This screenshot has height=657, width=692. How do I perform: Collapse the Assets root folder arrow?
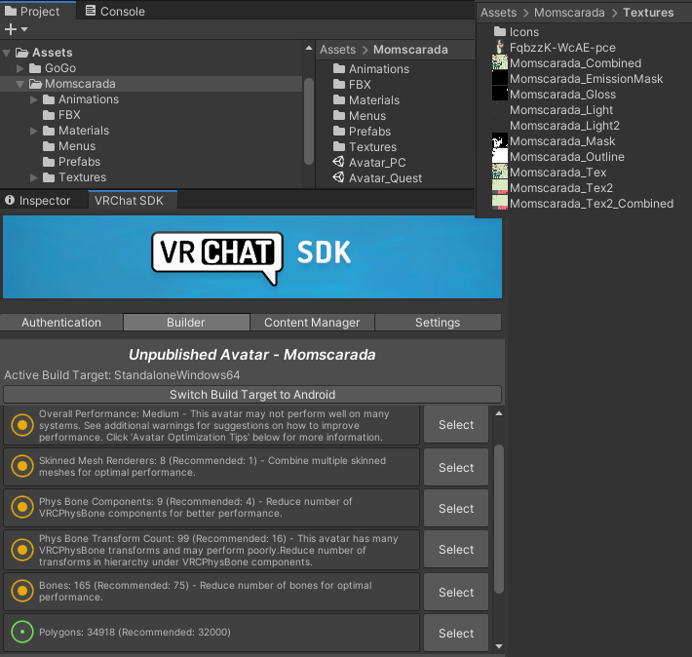tap(6, 53)
